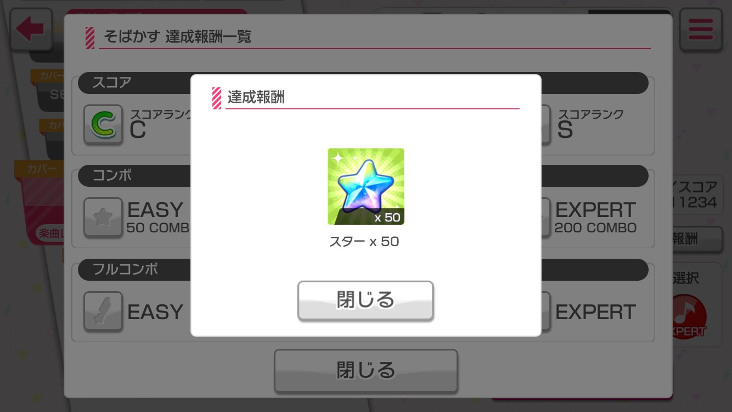Viewport: 732px width, 412px height.
Task: Tap the red EXPERT difficulty music note
Action: (x=688, y=317)
